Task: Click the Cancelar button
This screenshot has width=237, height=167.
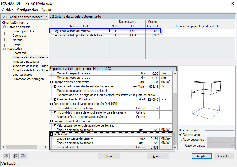Action: click(224, 156)
